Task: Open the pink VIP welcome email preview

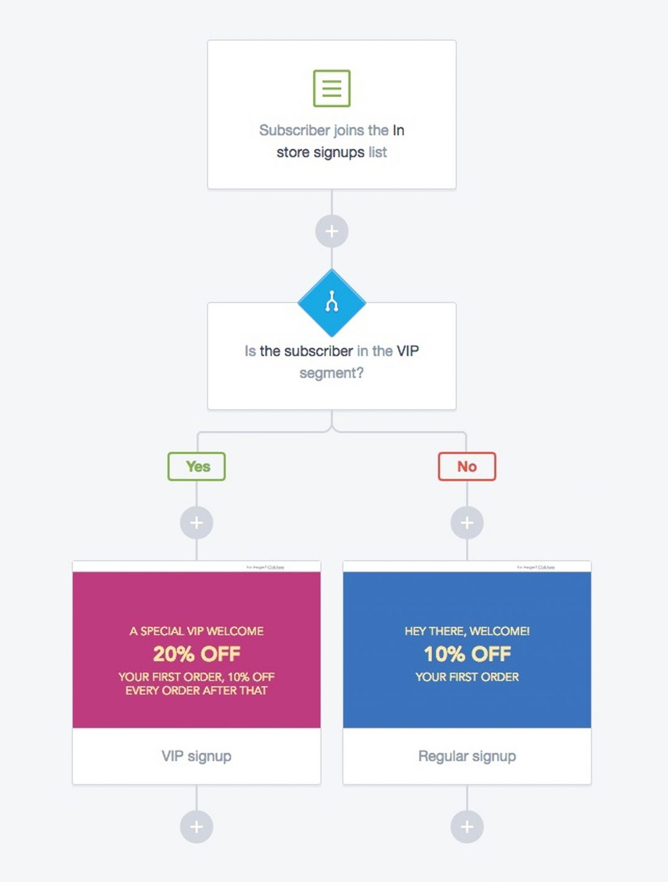Action: point(196,650)
